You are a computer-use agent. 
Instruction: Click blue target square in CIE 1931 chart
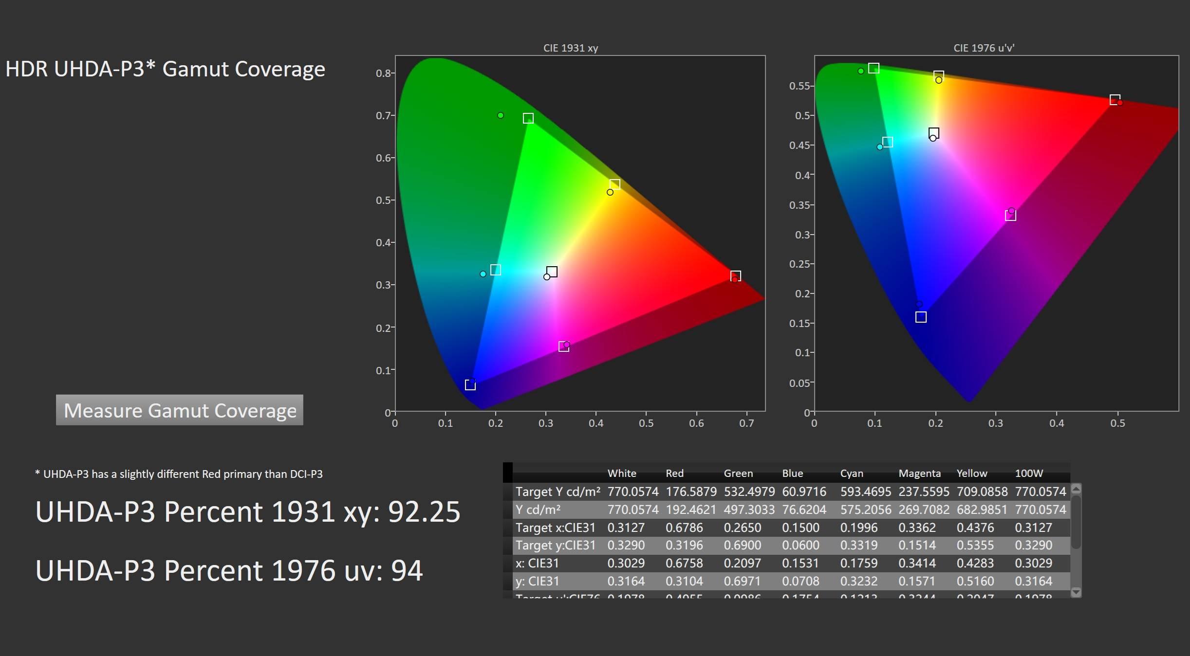pos(470,385)
